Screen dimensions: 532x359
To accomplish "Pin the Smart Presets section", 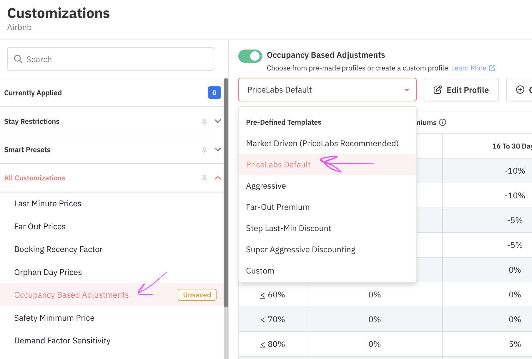I will [x=205, y=150].
